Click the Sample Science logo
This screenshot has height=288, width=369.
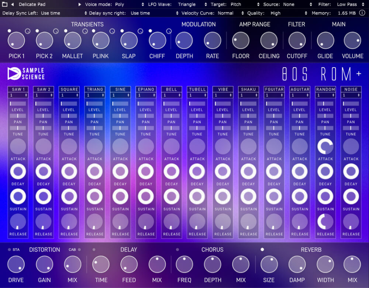[x=26, y=73]
